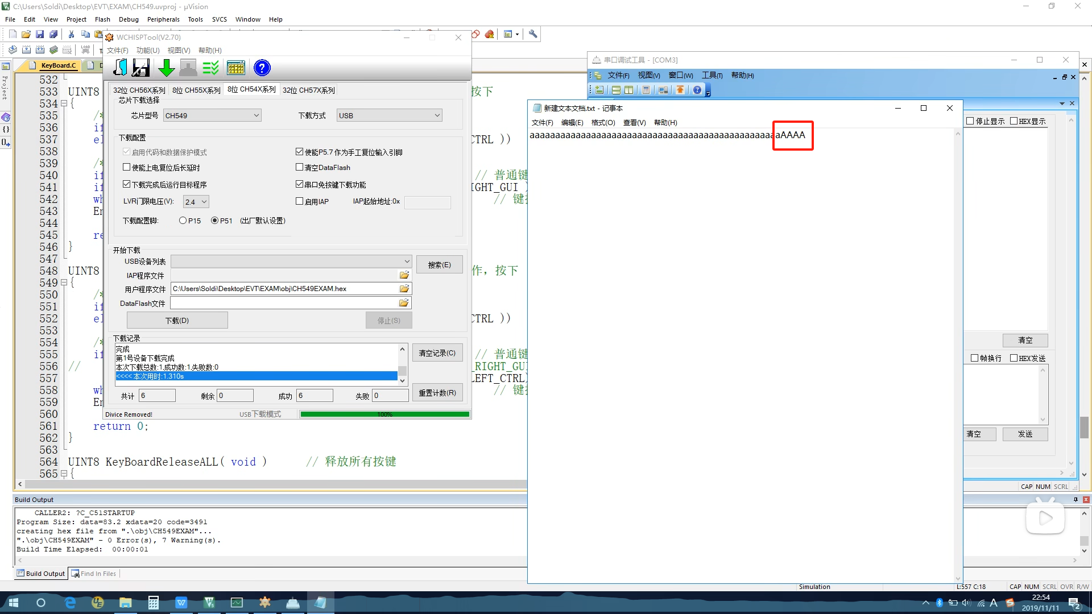
Task: Click the save config floppy icon
Action: click(x=141, y=68)
